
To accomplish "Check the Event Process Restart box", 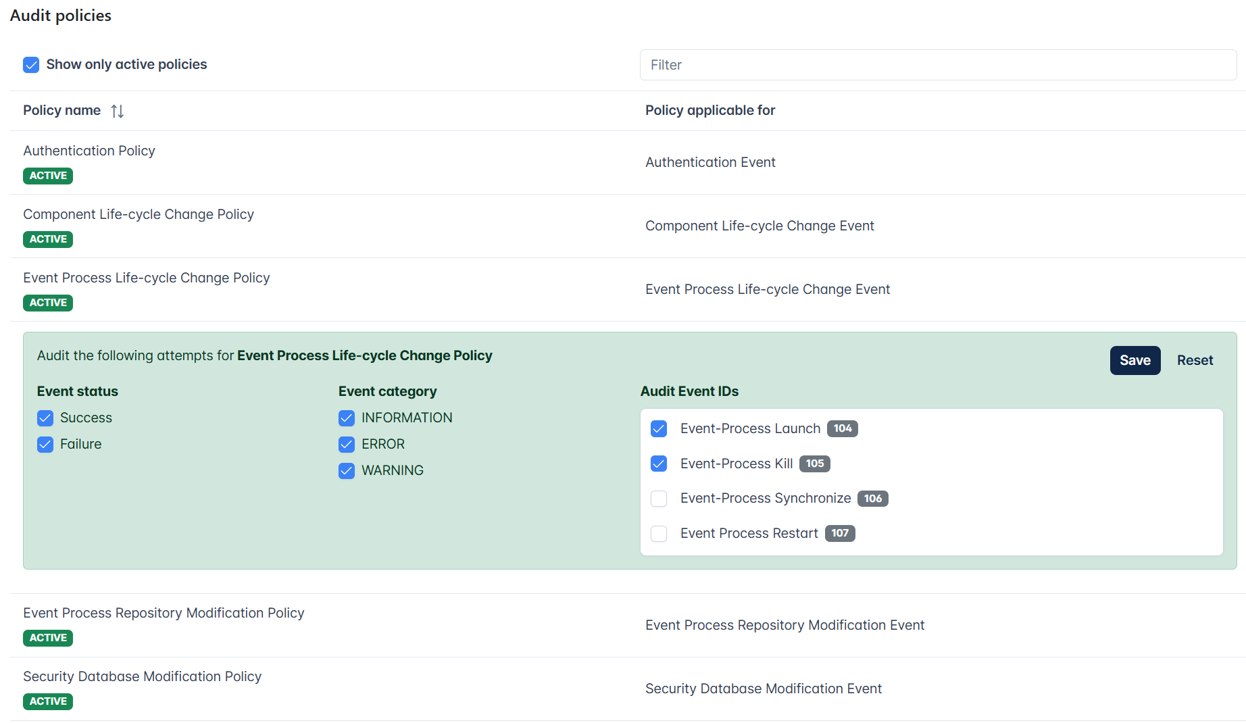I will 659,534.
